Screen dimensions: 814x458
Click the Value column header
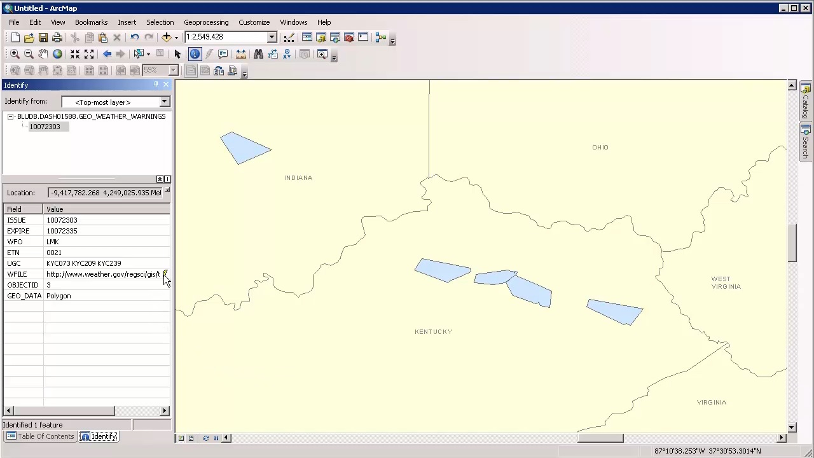pyautogui.click(x=107, y=209)
